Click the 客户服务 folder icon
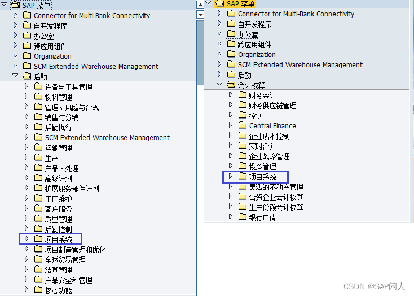The width and height of the screenshot is (414, 296). [x=38, y=208]
